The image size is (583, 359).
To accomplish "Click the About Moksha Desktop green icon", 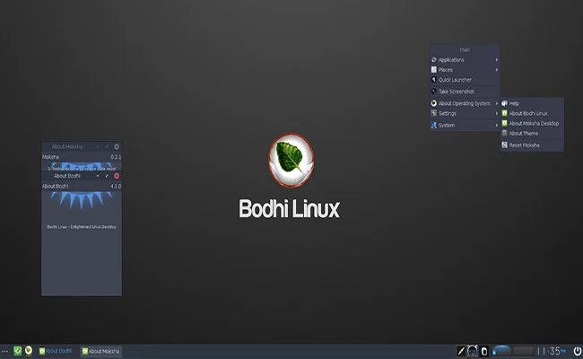I will click(x=505, y=123).
